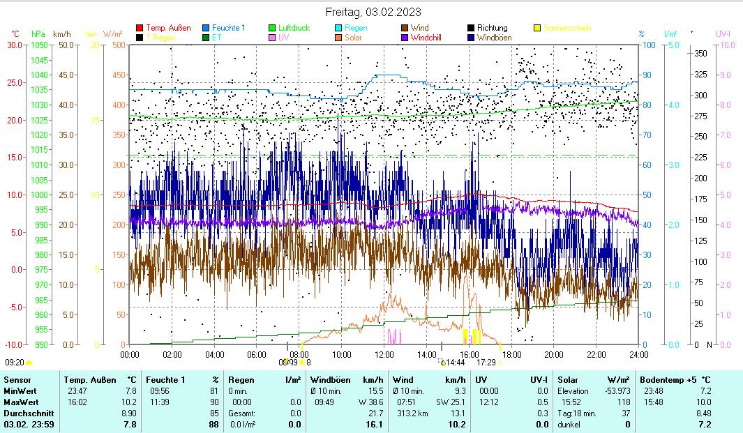Click the red Temp. Außen legend swatch

point(140,29)
